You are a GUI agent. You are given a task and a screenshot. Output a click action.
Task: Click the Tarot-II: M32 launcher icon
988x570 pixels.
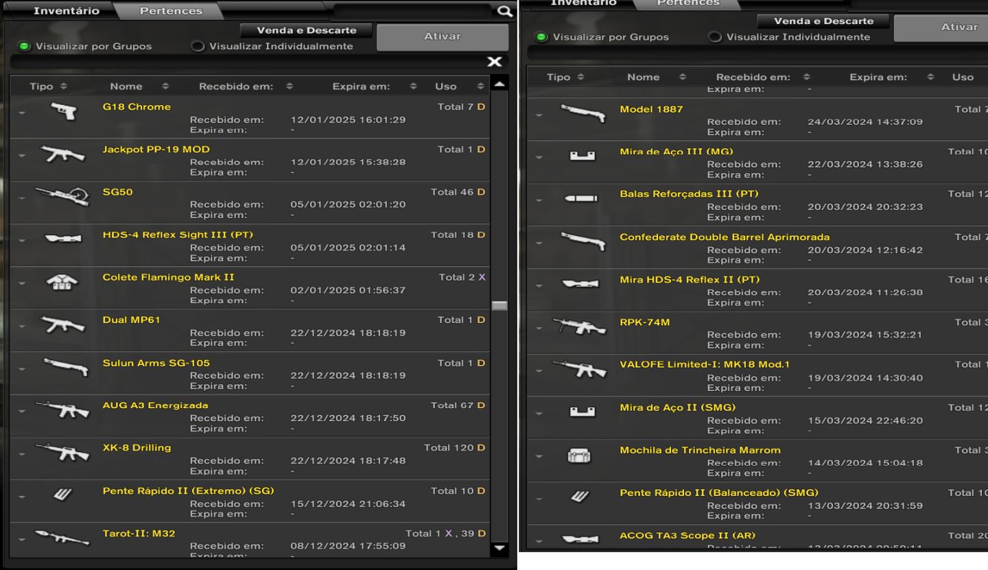point(62,538)
